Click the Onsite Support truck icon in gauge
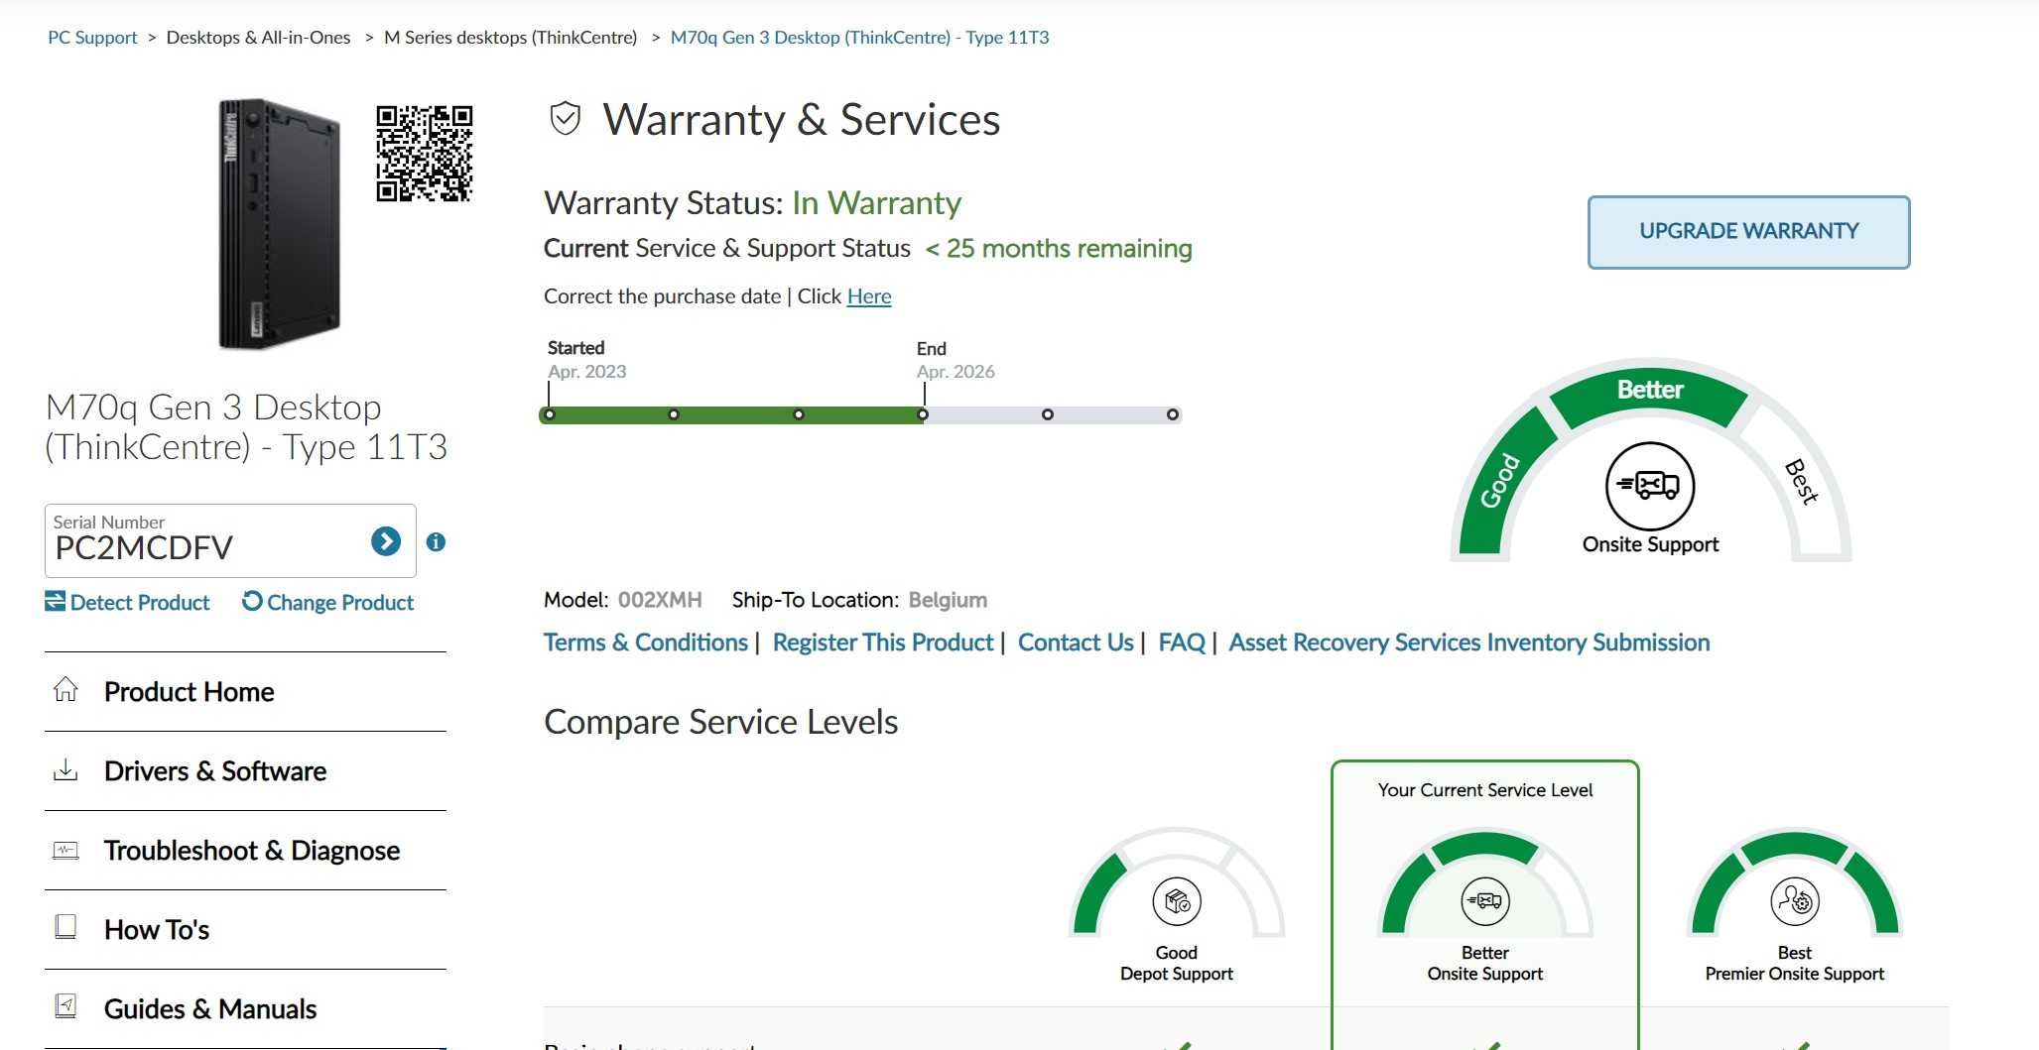This screenshot has width=2039, height=1050. click(x=1650, y=486)
